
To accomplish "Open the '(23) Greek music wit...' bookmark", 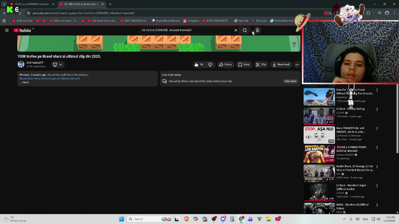I will click(102, 21).
